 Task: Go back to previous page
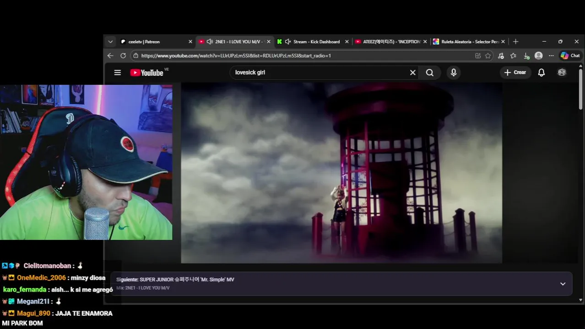tap(110, 56)
